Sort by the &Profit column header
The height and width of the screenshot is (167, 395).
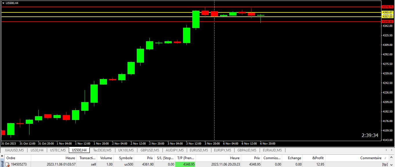[x=314, y=158]
